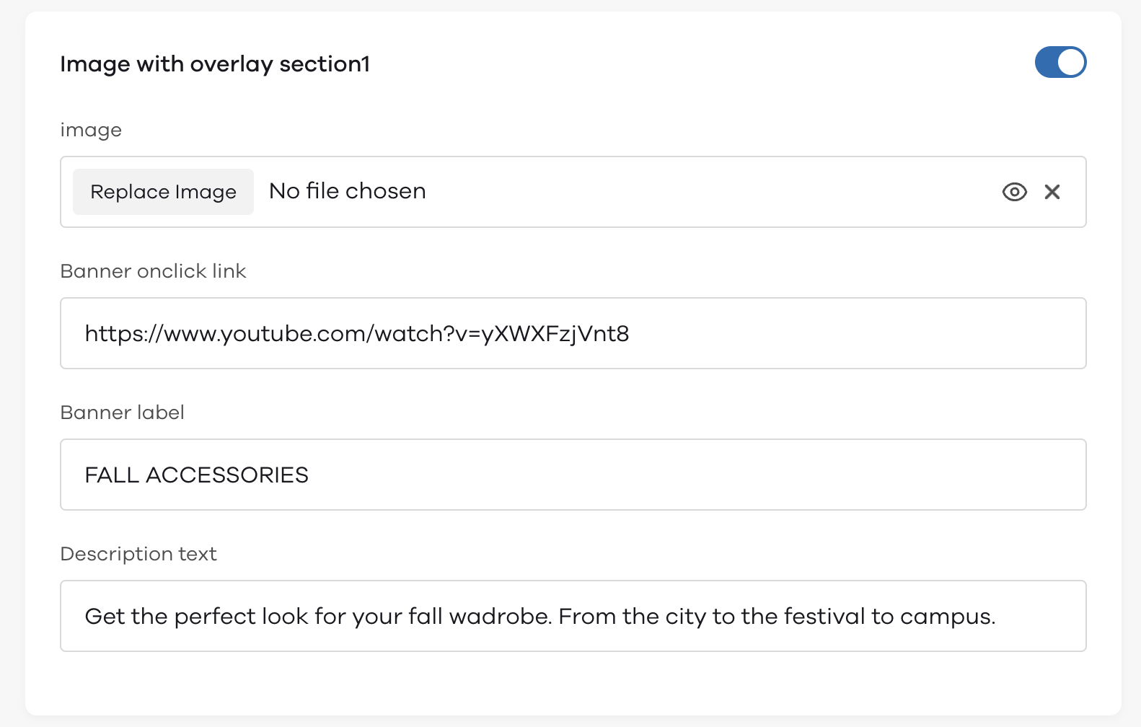The image size is (1141, 727).
Task: Place cursor in the Description text field
Action: pos(573,616)
